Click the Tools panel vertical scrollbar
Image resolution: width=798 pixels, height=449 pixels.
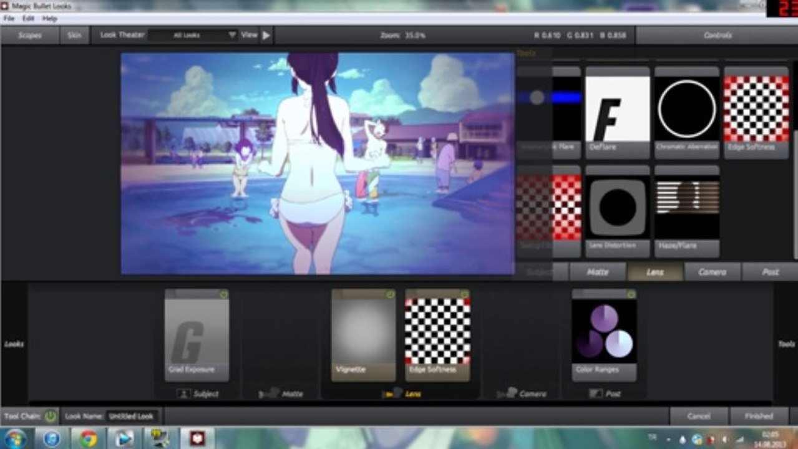795,195
